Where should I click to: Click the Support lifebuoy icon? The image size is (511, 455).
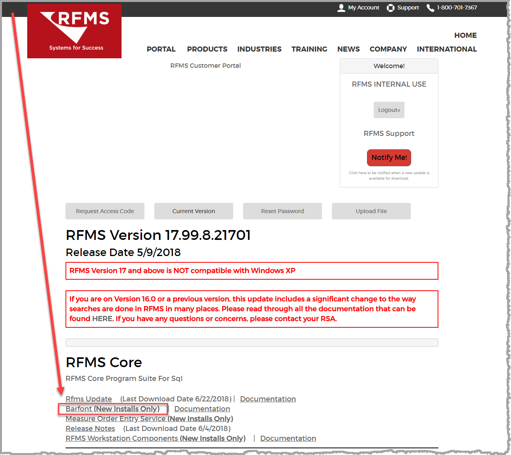click(x=391, y=8)
